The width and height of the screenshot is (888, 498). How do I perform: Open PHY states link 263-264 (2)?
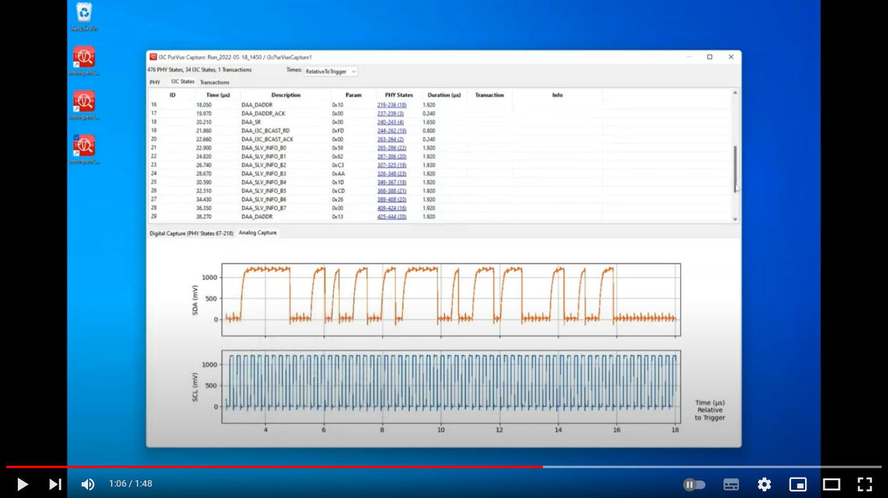pos(391,139)
